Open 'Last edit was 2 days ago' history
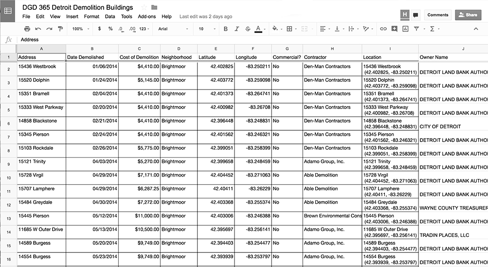 click(x=206, y=17)
